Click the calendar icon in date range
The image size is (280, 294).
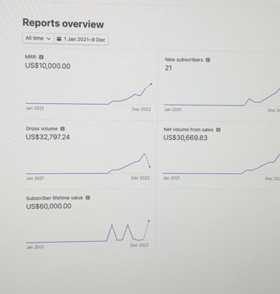(x=59, y=39)
